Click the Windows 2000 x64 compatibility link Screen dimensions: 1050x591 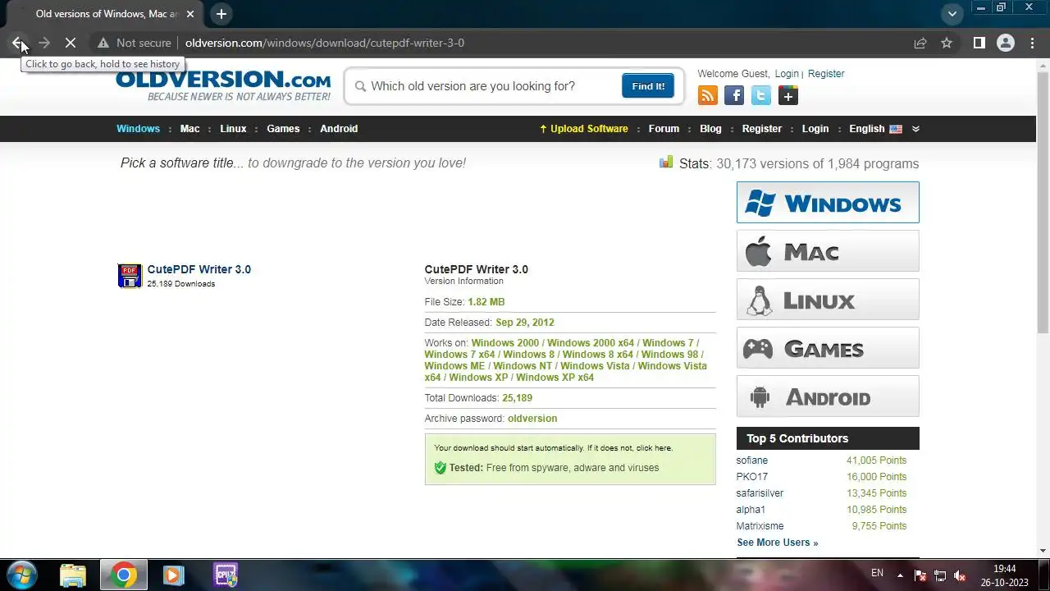[591, 343]
